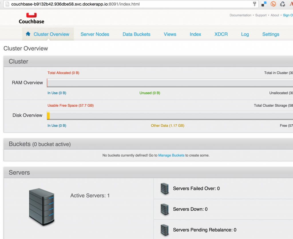Open the XDCR tab
The width and height of the screenshot is (293, 239).
pyautogui.click(x=221, y=34)
